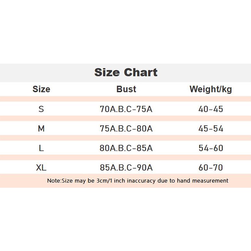Click the XL size label
This screenshot has height=251, width=251.
pyautogui.click(x=41, y=168)
